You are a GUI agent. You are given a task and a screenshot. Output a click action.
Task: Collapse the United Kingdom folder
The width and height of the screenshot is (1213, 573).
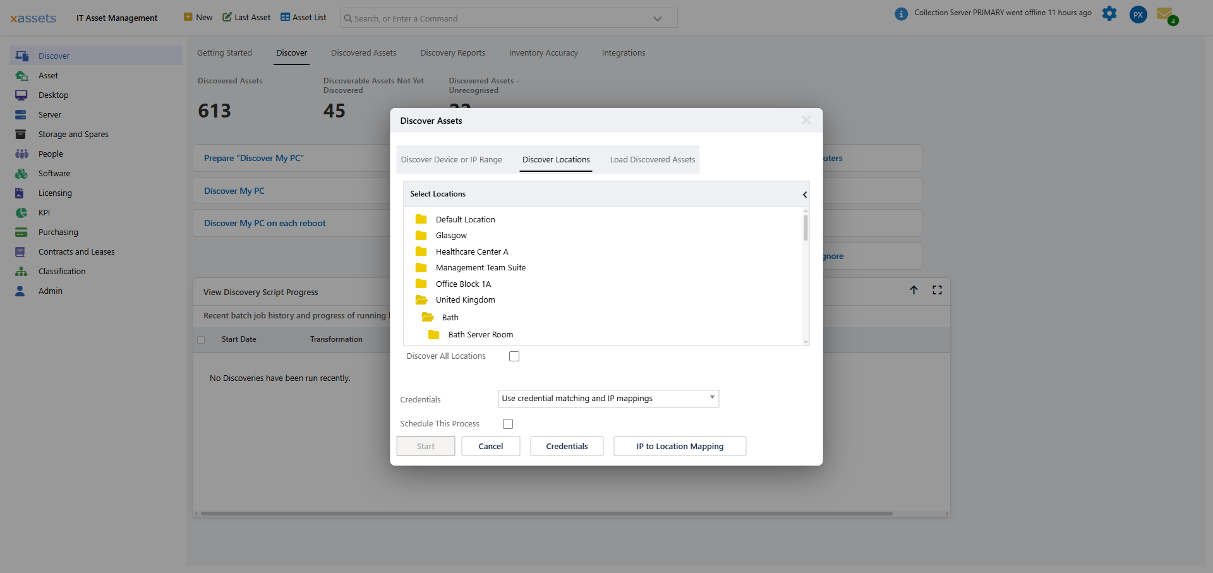coord(421,300)
